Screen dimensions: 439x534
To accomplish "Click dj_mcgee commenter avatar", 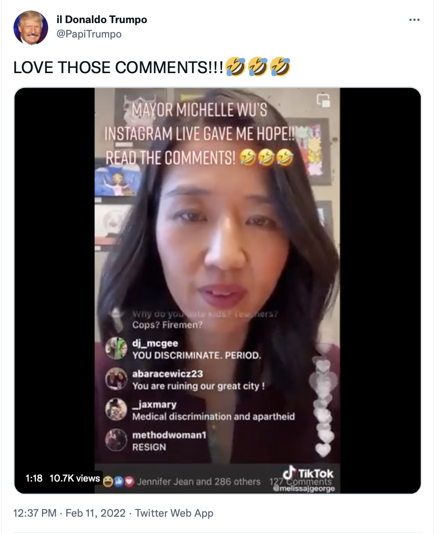I will point(116,348).
